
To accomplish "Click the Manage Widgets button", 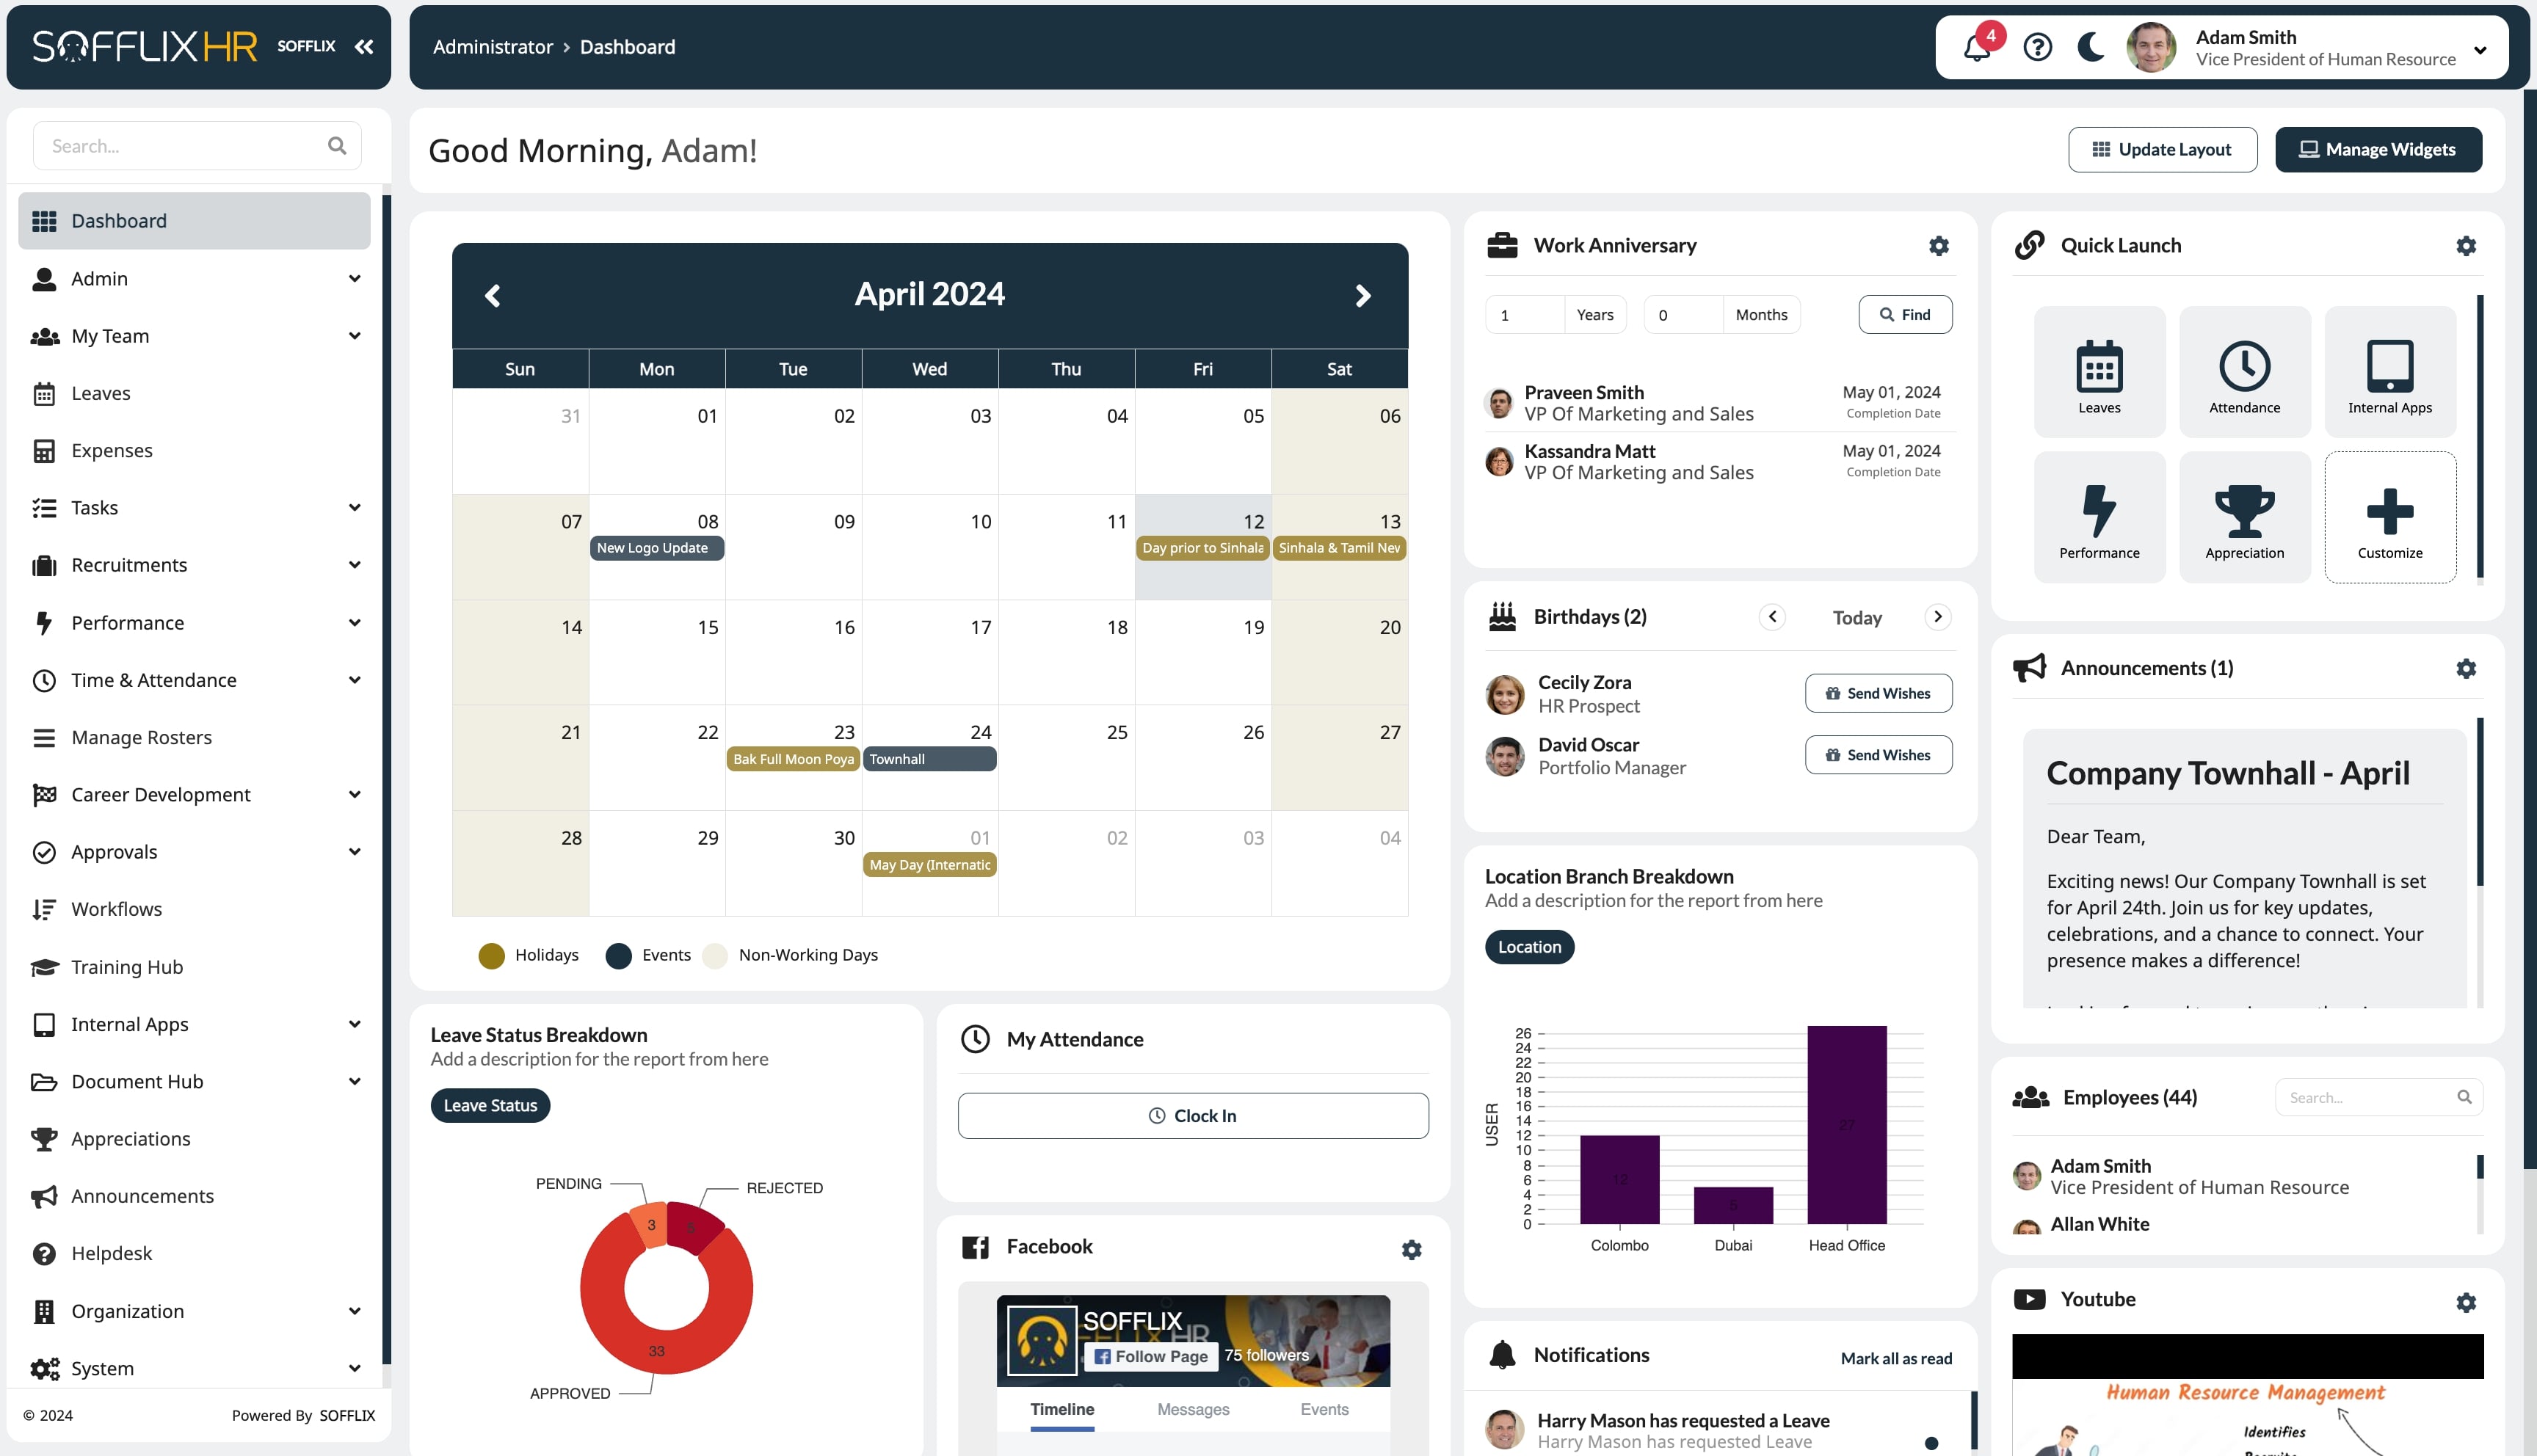I will point(2377,150).
